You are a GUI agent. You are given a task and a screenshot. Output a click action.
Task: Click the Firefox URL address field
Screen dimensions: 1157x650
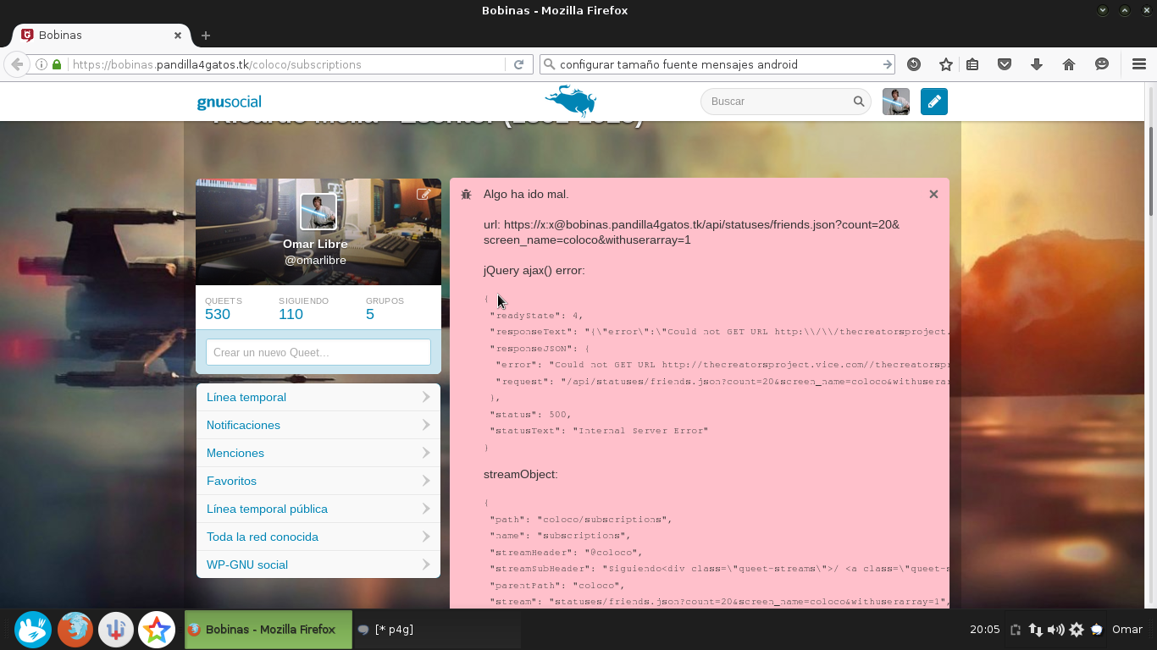[286, 64]
